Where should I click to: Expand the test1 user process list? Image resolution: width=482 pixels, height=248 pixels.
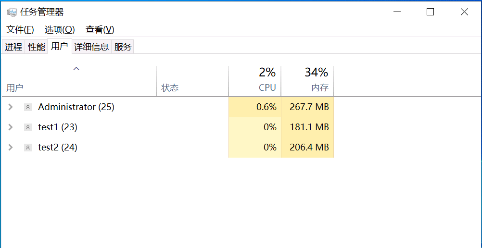pos(11,127)
